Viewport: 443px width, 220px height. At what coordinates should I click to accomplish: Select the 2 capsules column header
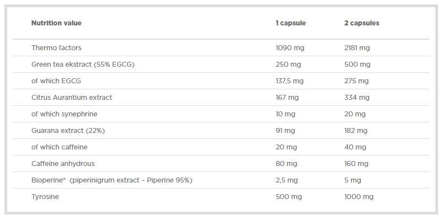tap(361, 23)
